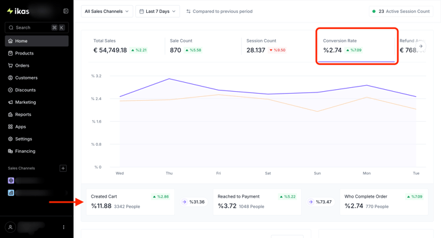Image resolution: width=441 pixels, height=238 pixels.
Task: Click the compare arrows icon
Action: (188, 12)
